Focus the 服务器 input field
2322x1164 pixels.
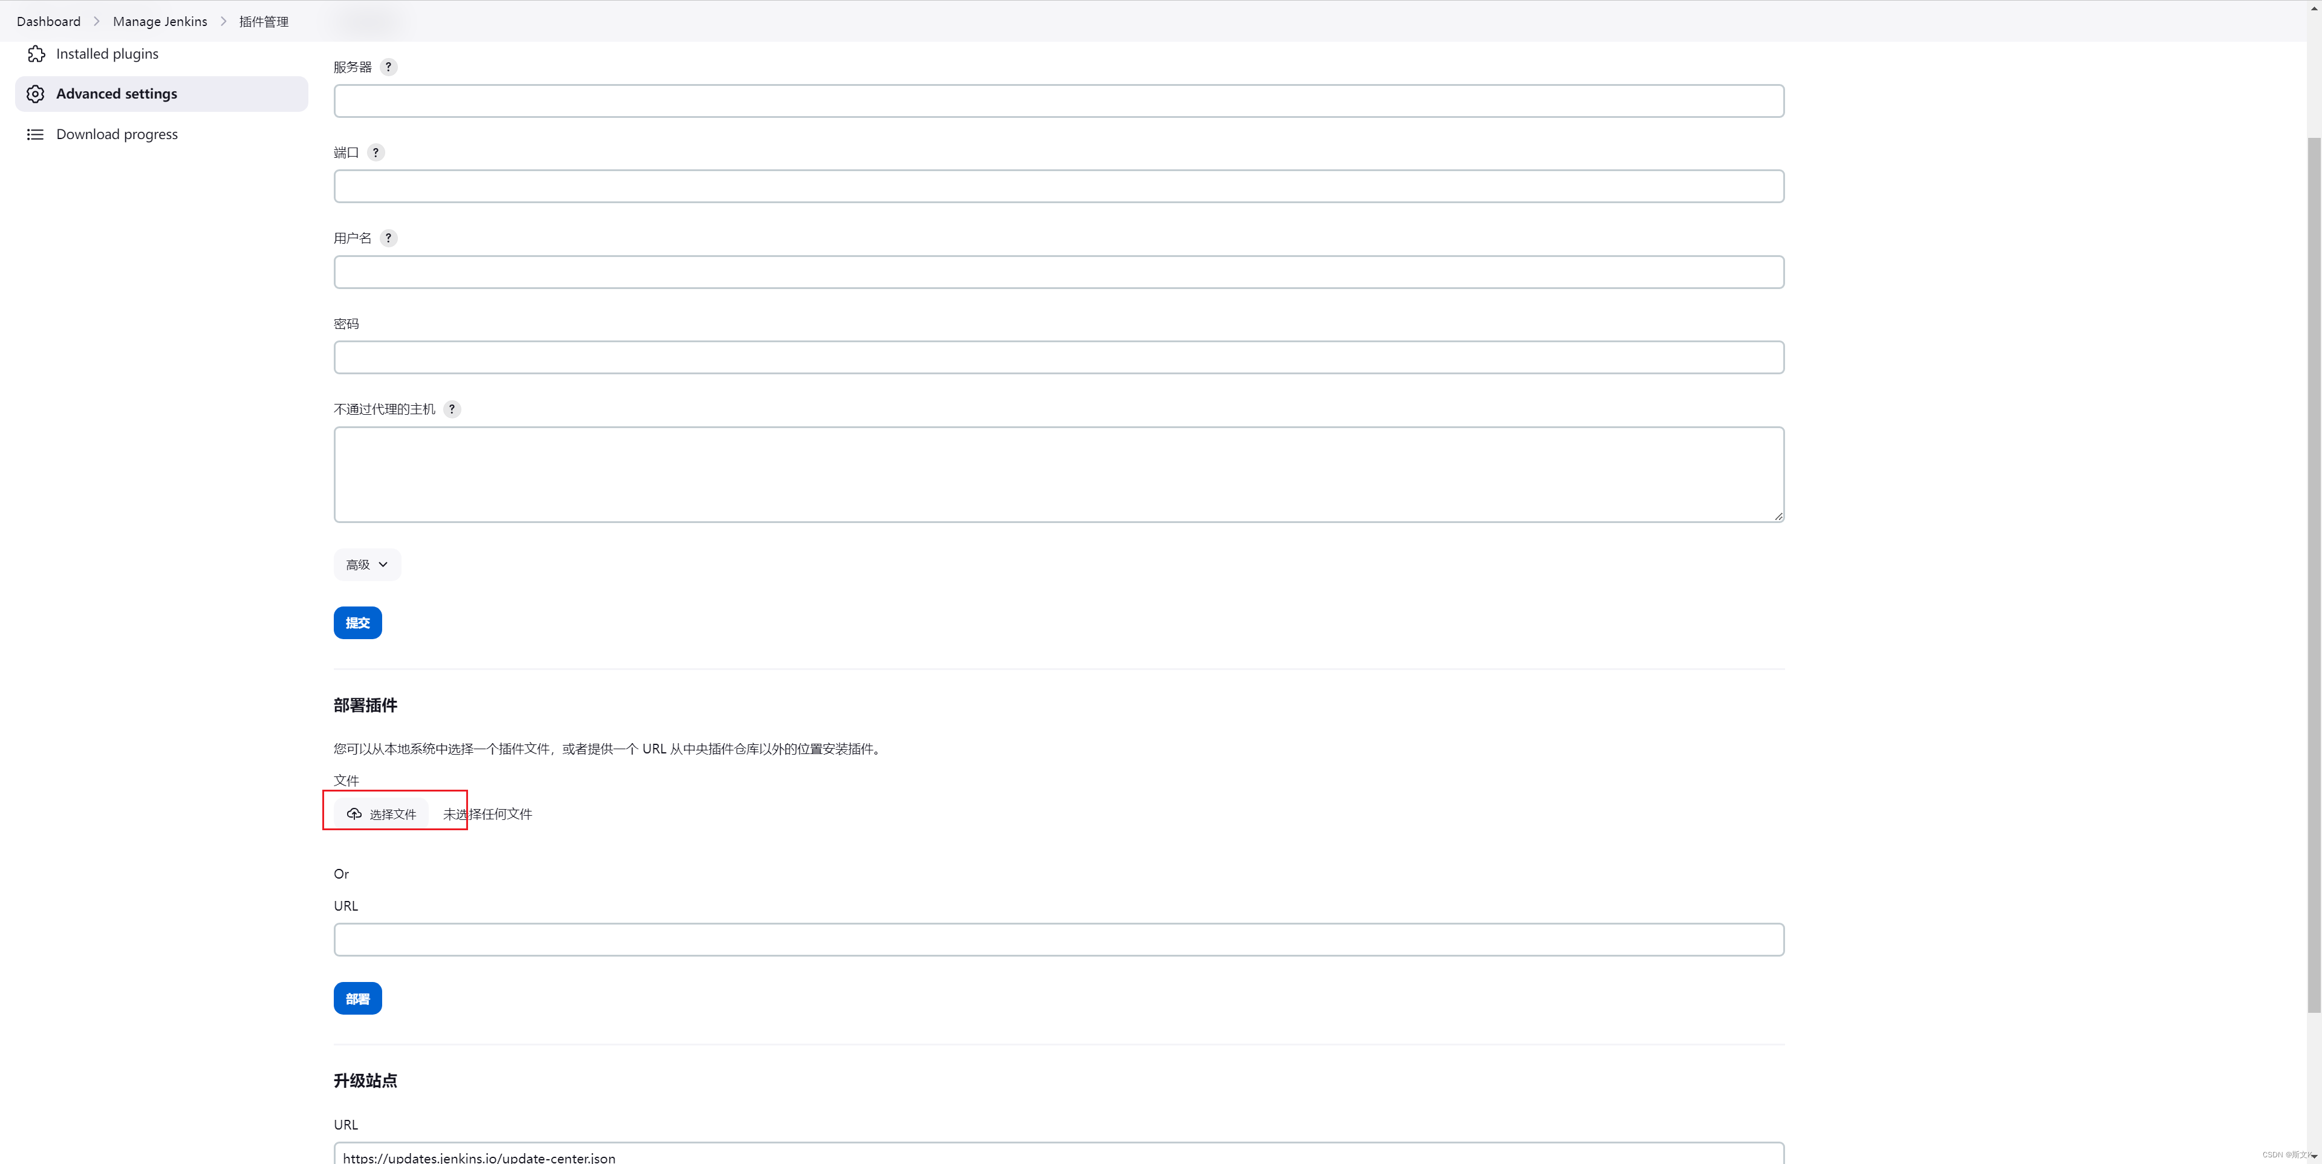(1059, 101)
